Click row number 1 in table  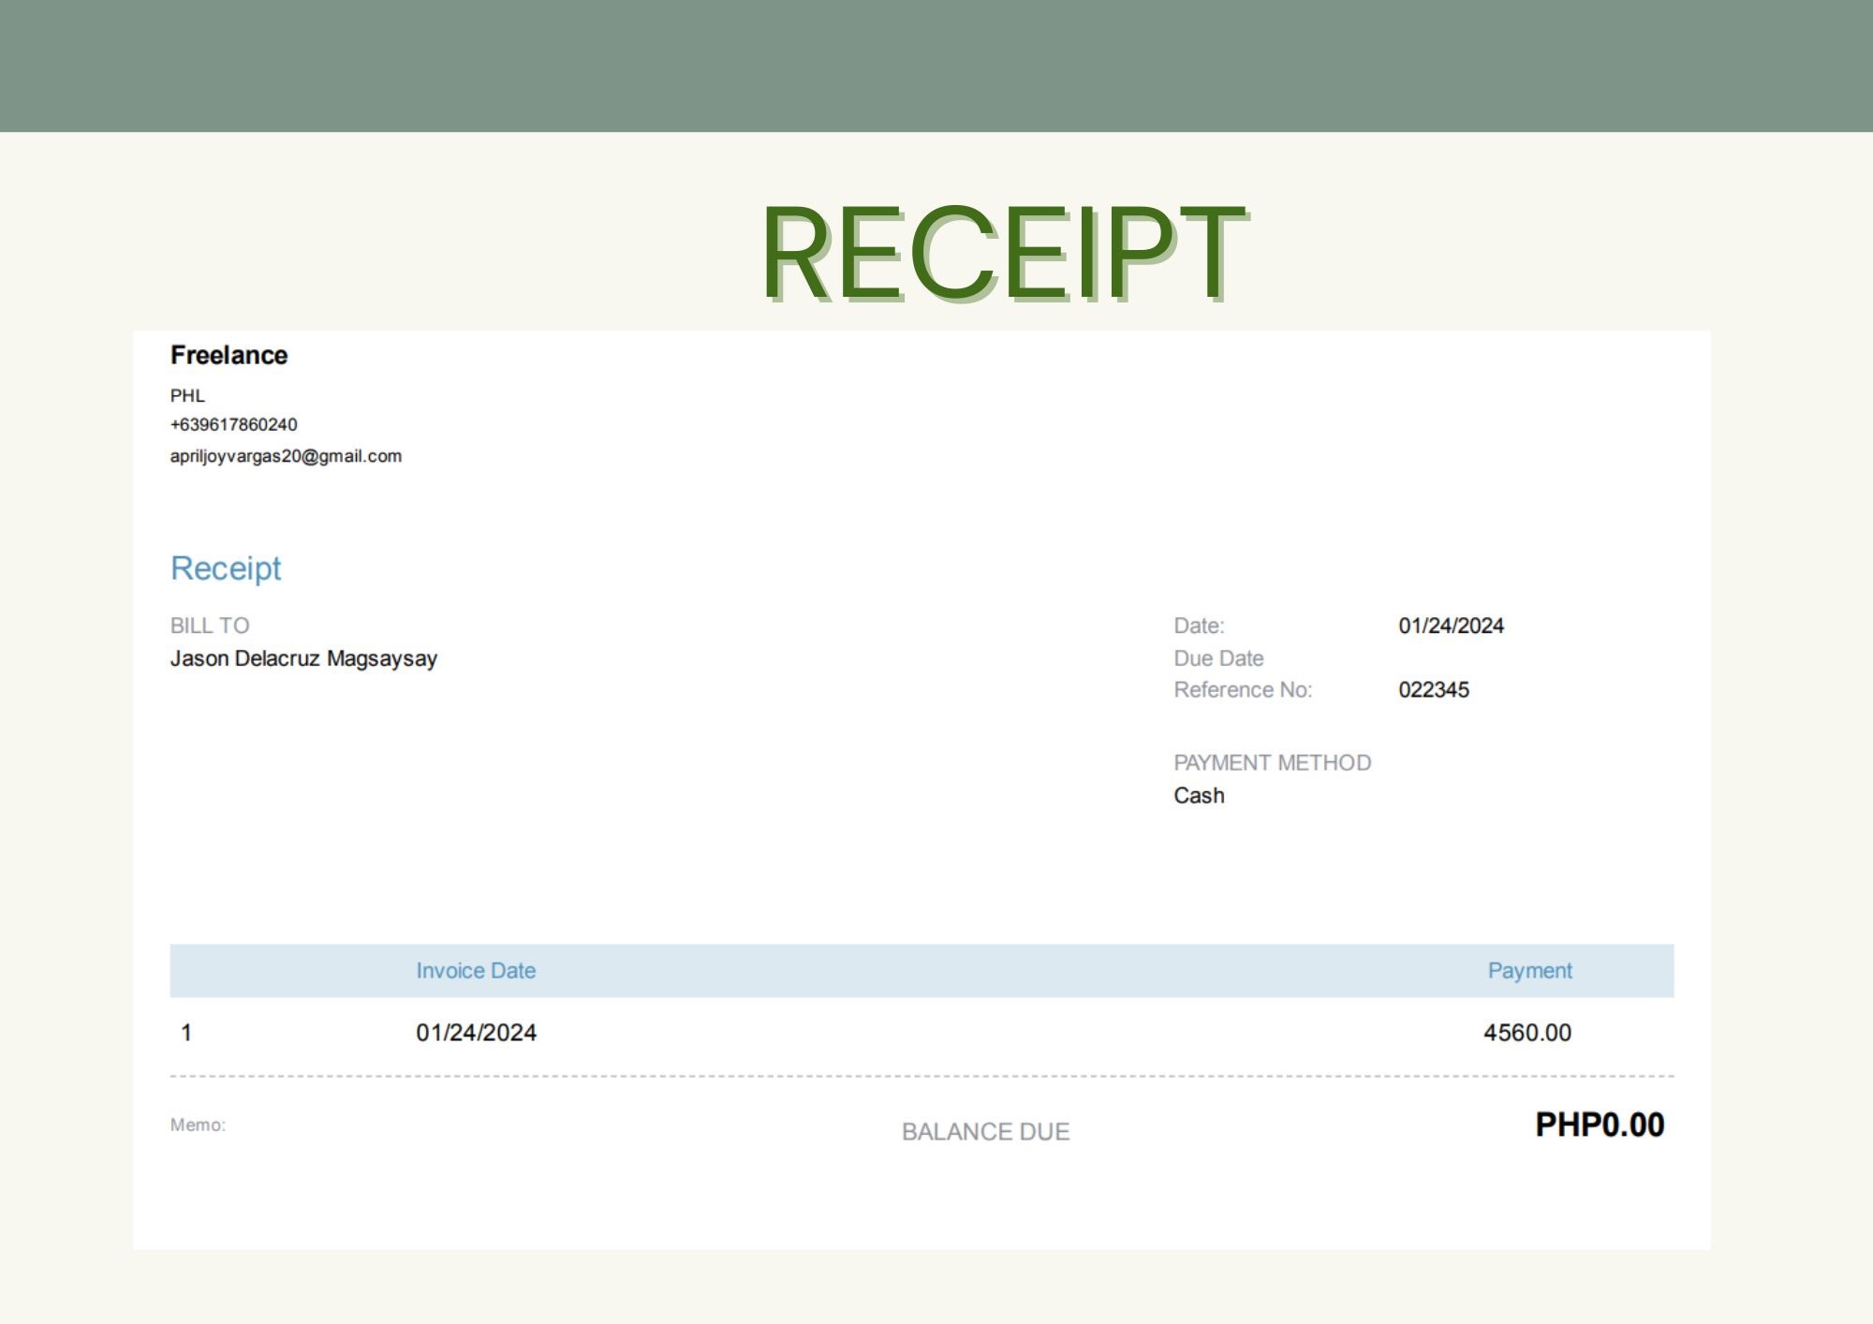click(186, 1033)
